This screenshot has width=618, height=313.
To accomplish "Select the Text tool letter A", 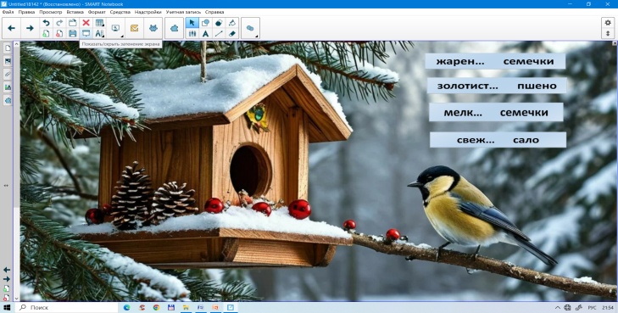I will point(205,34).
